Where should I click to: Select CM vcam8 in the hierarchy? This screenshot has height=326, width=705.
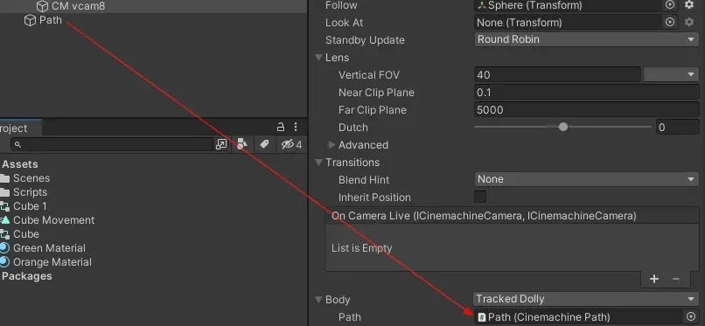point(78,6)
